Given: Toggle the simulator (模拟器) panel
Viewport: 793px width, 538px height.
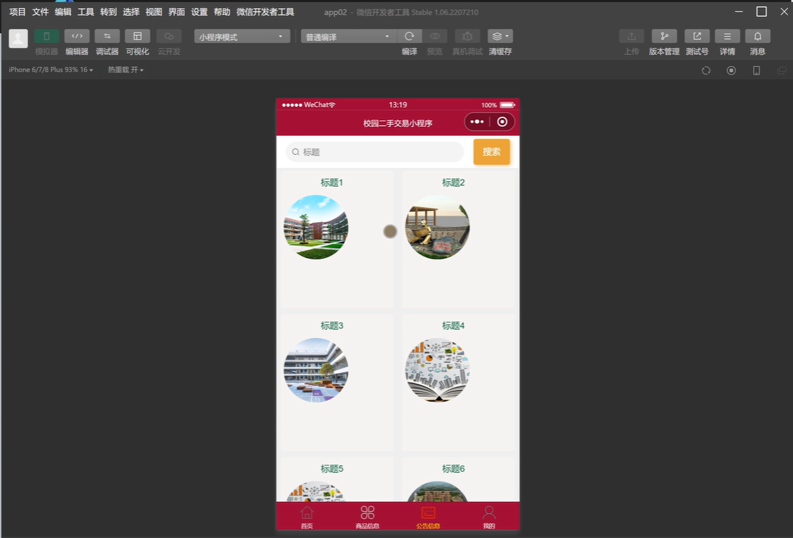Looking at the screenshot, I should point(46,37).
